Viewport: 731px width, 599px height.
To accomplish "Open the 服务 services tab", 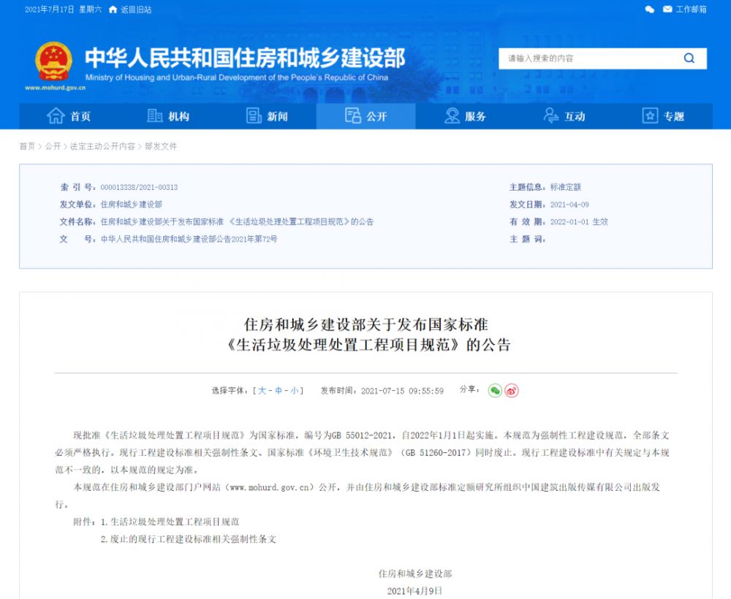I will 465,116.
